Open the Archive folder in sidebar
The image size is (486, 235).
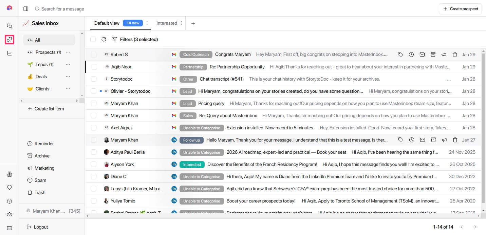(42, 156)
